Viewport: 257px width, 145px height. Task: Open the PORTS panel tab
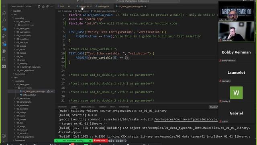click(113, 107)
